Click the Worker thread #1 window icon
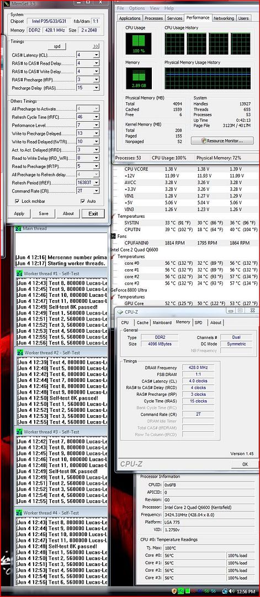Viewport: 260px width, 597px height. [x=19, y=274]
